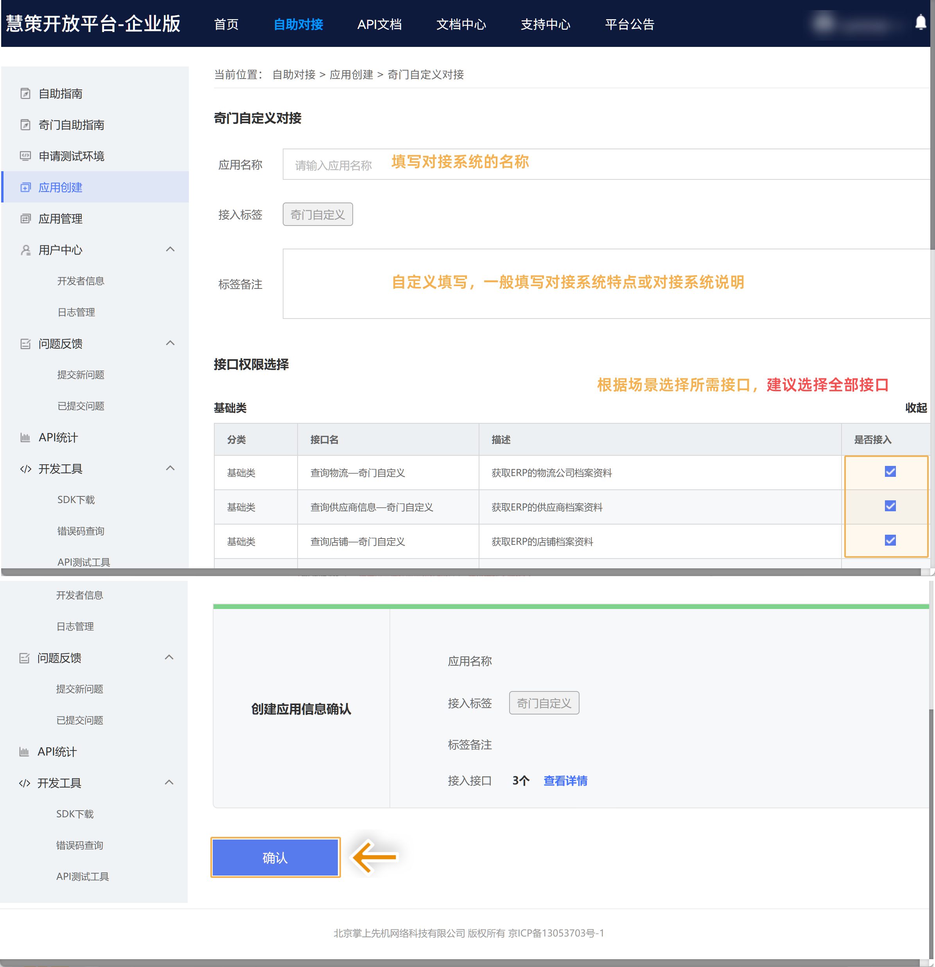Click the blue 确认 button
Image resolution: width=935 pixels, height=967 pixels.
[x=275, y=858]
